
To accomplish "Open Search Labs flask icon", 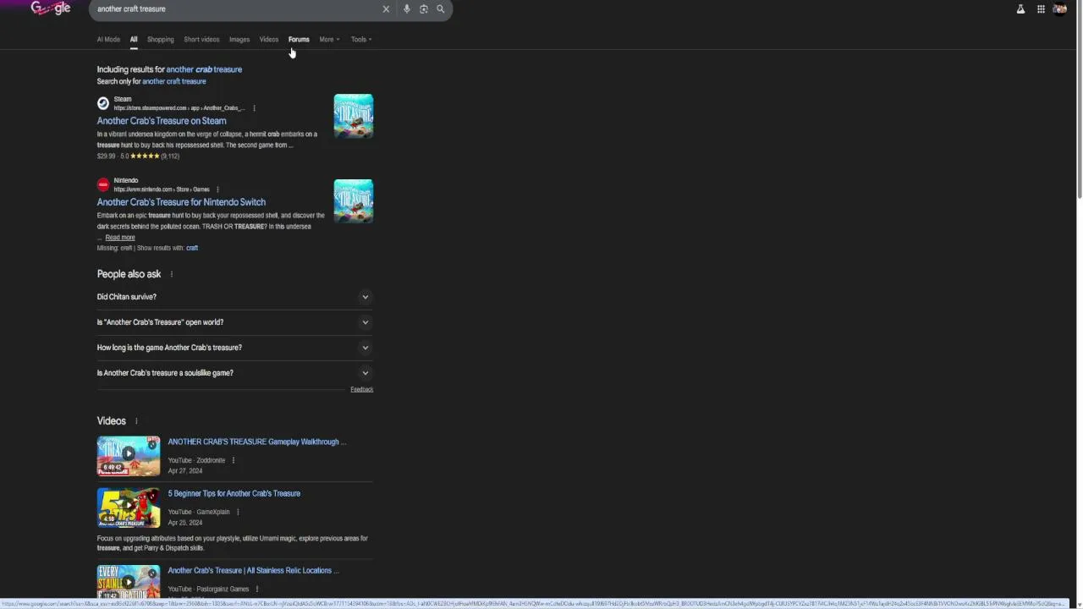I will (x=1020, y=9).
